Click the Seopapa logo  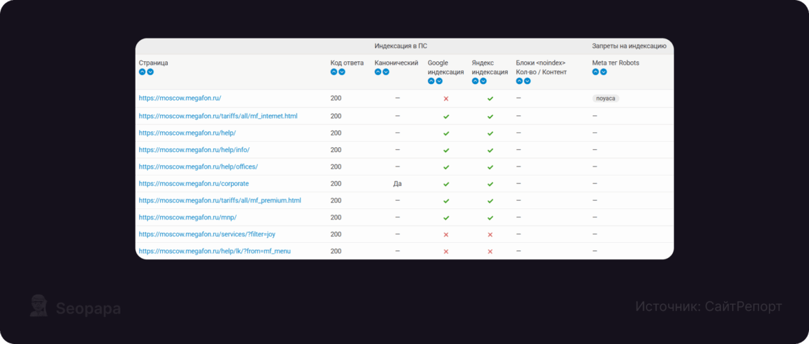[75, 308]
